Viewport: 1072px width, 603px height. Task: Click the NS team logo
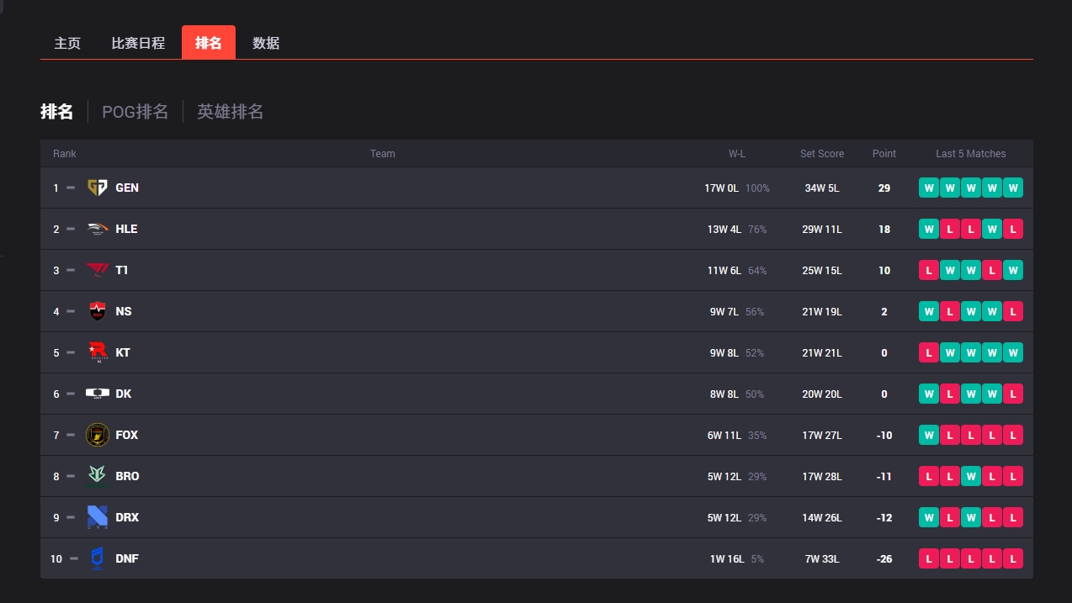click(98, 311)
